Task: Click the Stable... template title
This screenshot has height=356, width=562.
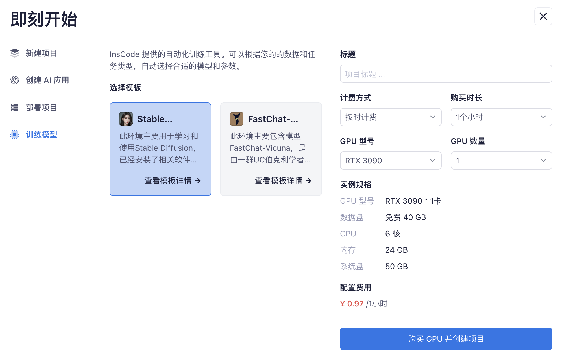Action: click(155, 119)
